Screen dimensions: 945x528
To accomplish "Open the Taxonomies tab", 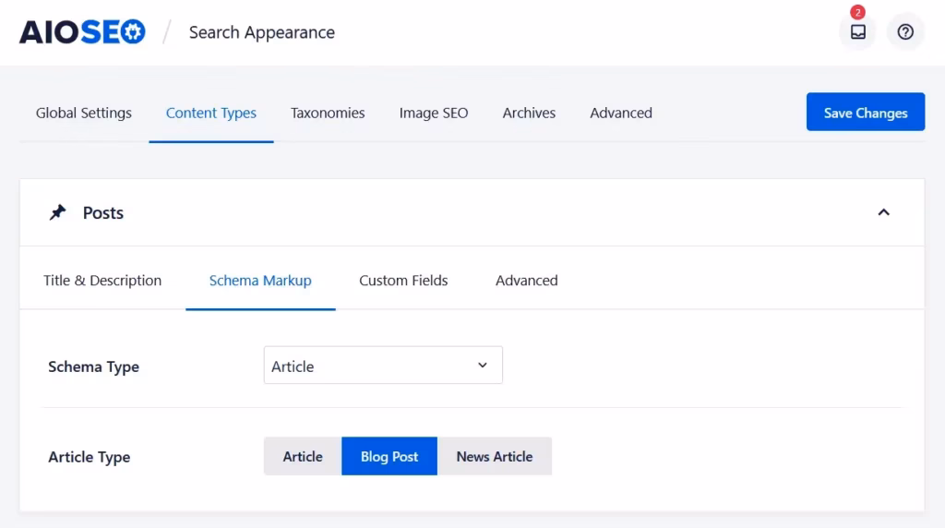I will click(328, 113).
